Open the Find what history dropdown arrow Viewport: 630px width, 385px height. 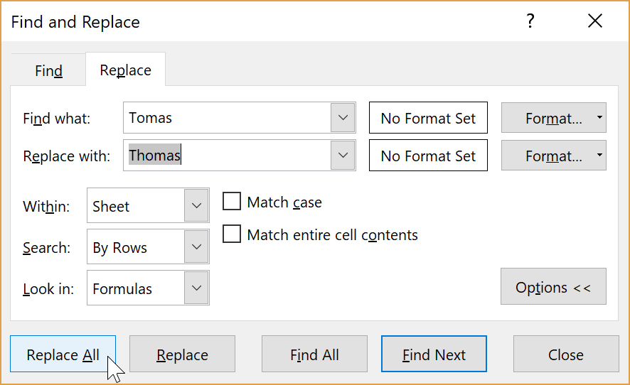tap(343, 118)
